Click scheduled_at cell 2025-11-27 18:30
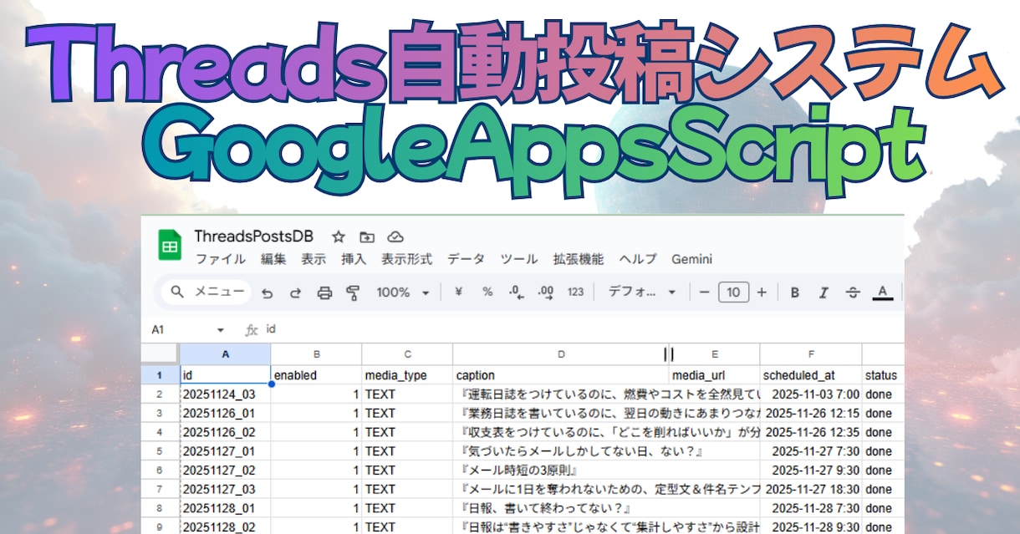 [811, 489]
